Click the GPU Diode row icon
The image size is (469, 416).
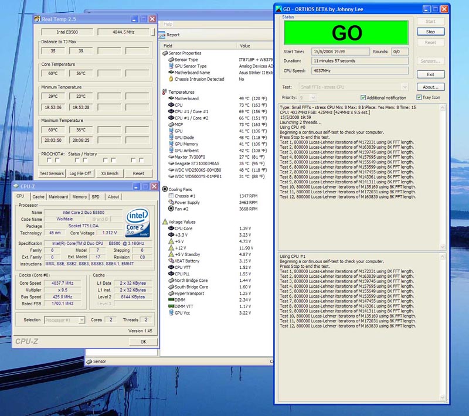[x=171, y=138]
